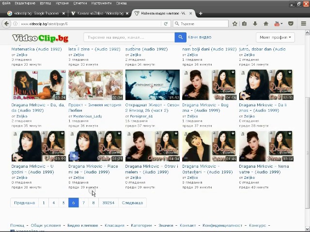Click the site search input field
The image size is (310, 232).
[129, 37]
